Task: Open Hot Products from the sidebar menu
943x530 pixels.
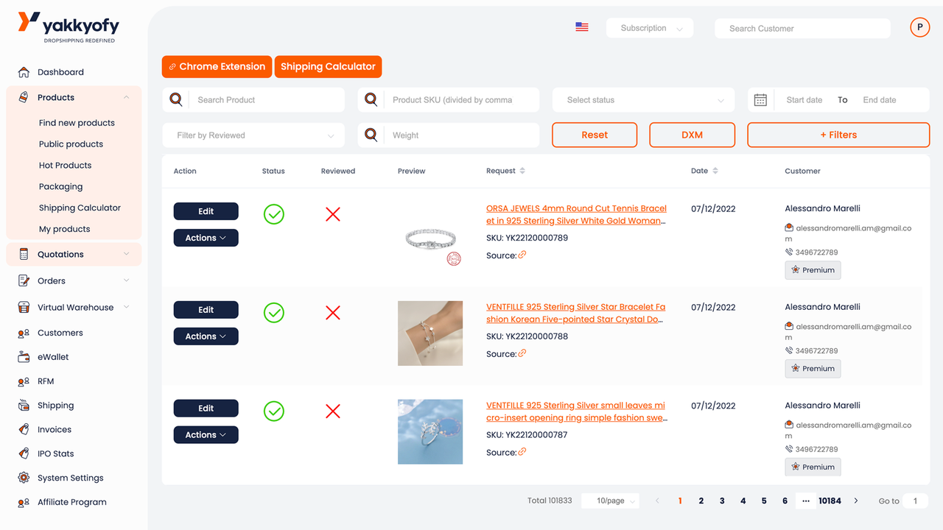Action: (x=65, y=165)
